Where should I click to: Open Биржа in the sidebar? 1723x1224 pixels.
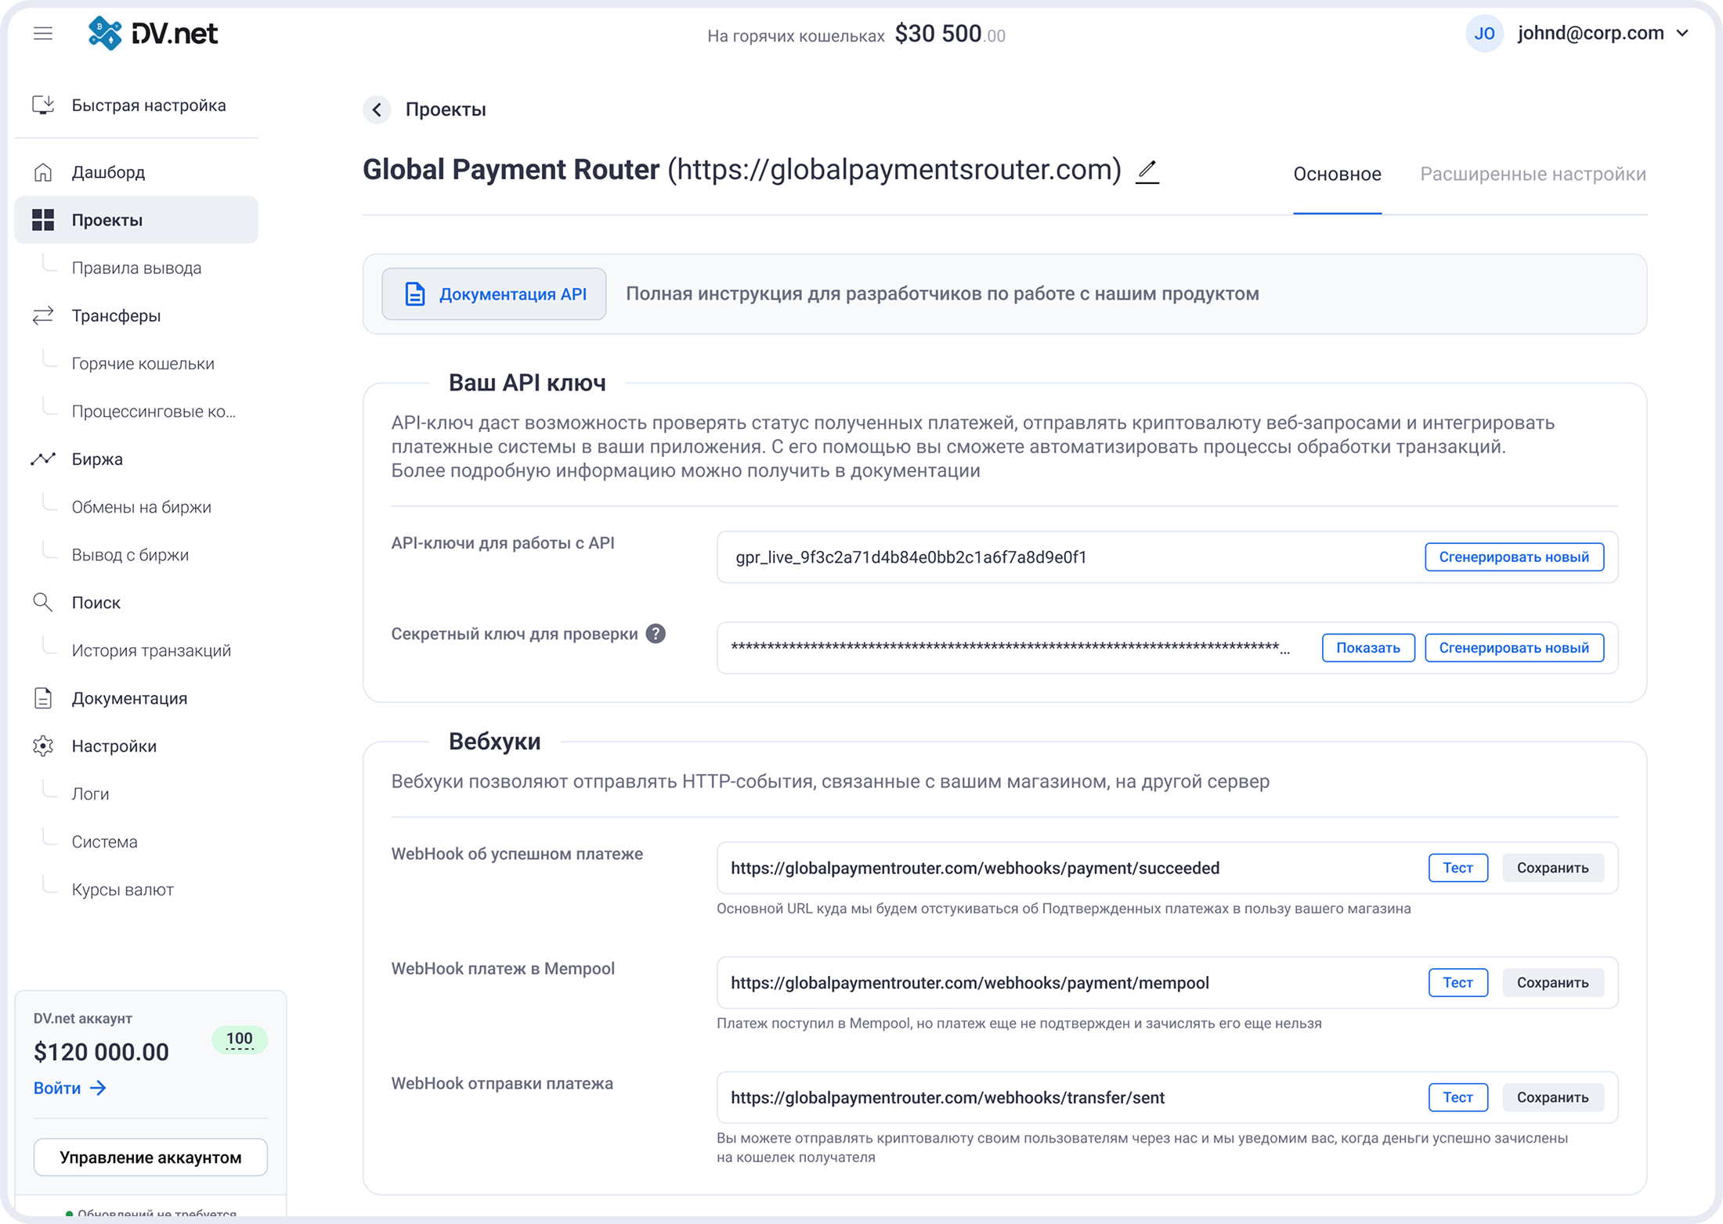(97, 459)
